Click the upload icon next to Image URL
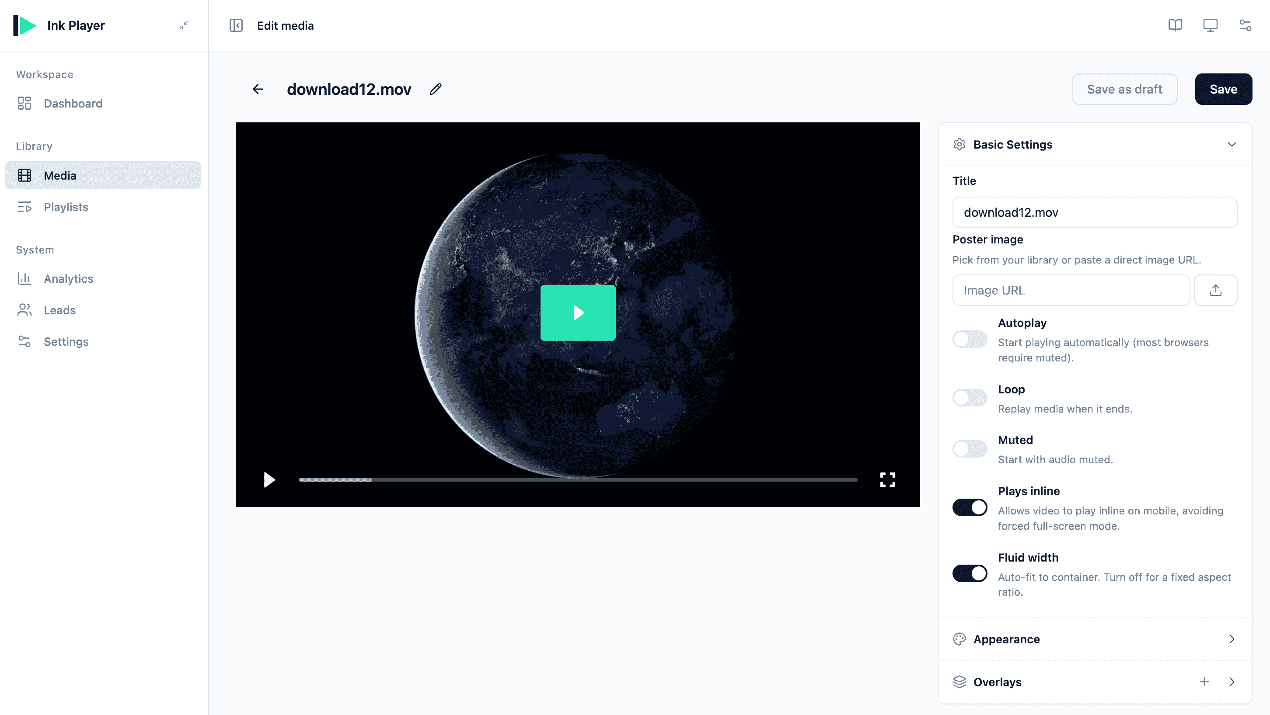The width and height of the screenshot is (1270, 715). pyautogui.click(x=1215, y=290)
